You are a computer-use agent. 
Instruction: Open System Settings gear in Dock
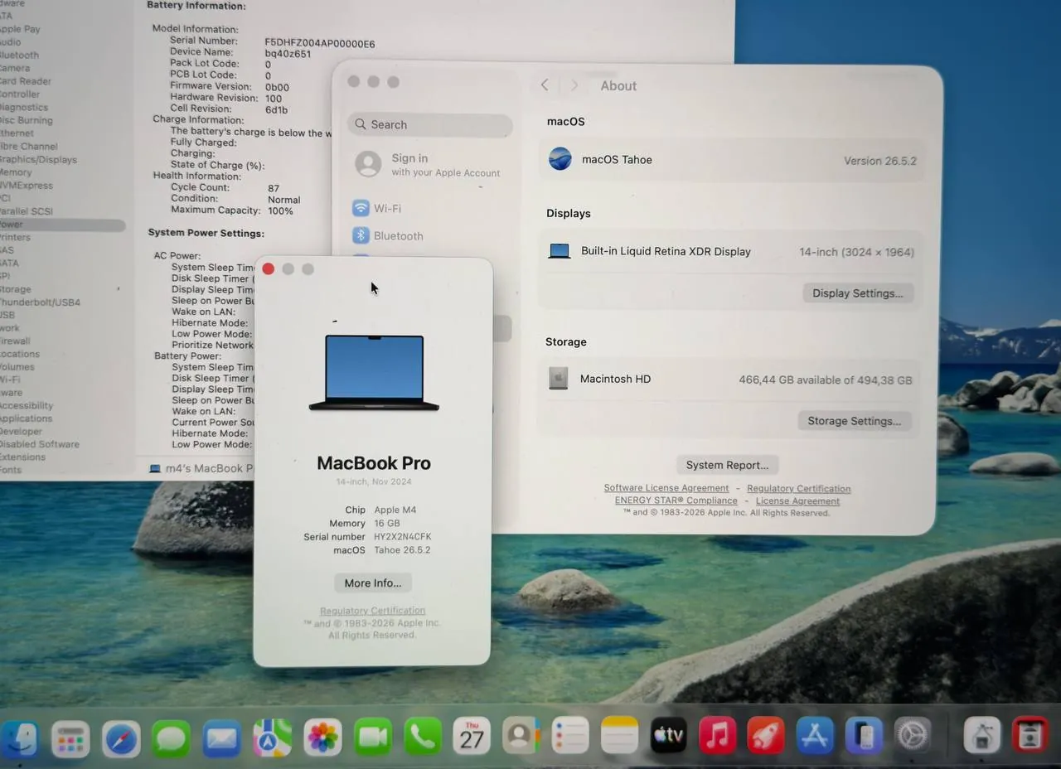click(913, 736)
